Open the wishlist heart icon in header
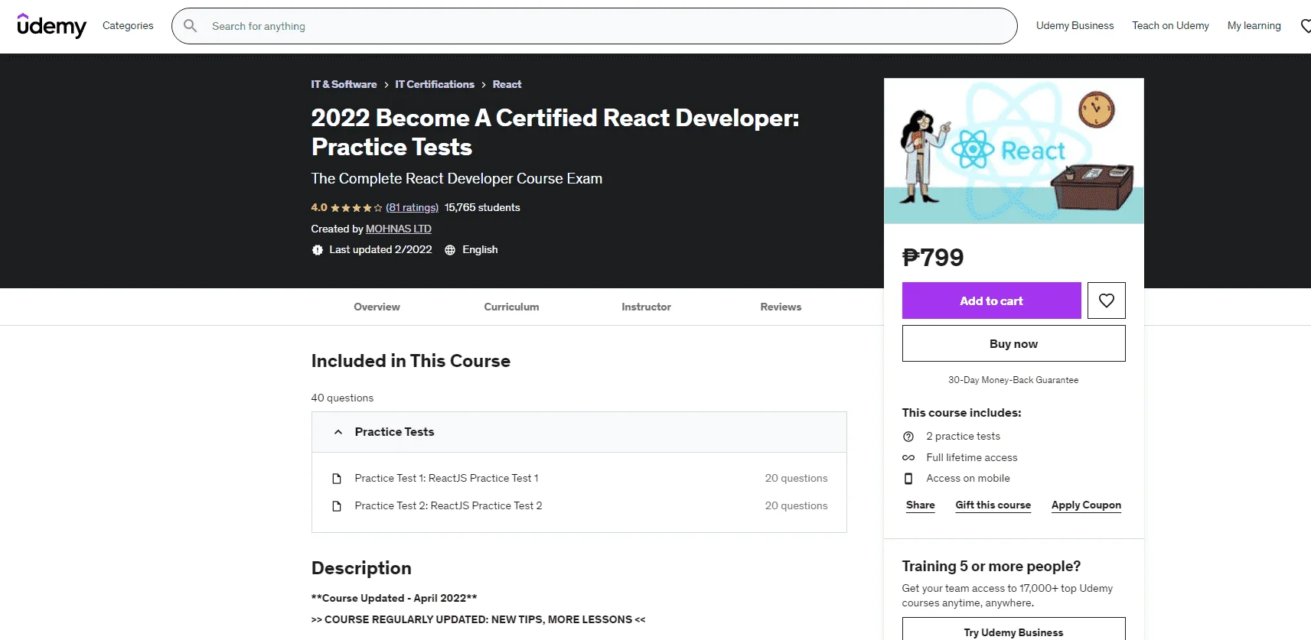The height and width of the screenshot is (640, 1311). (x=1306, y=26)
